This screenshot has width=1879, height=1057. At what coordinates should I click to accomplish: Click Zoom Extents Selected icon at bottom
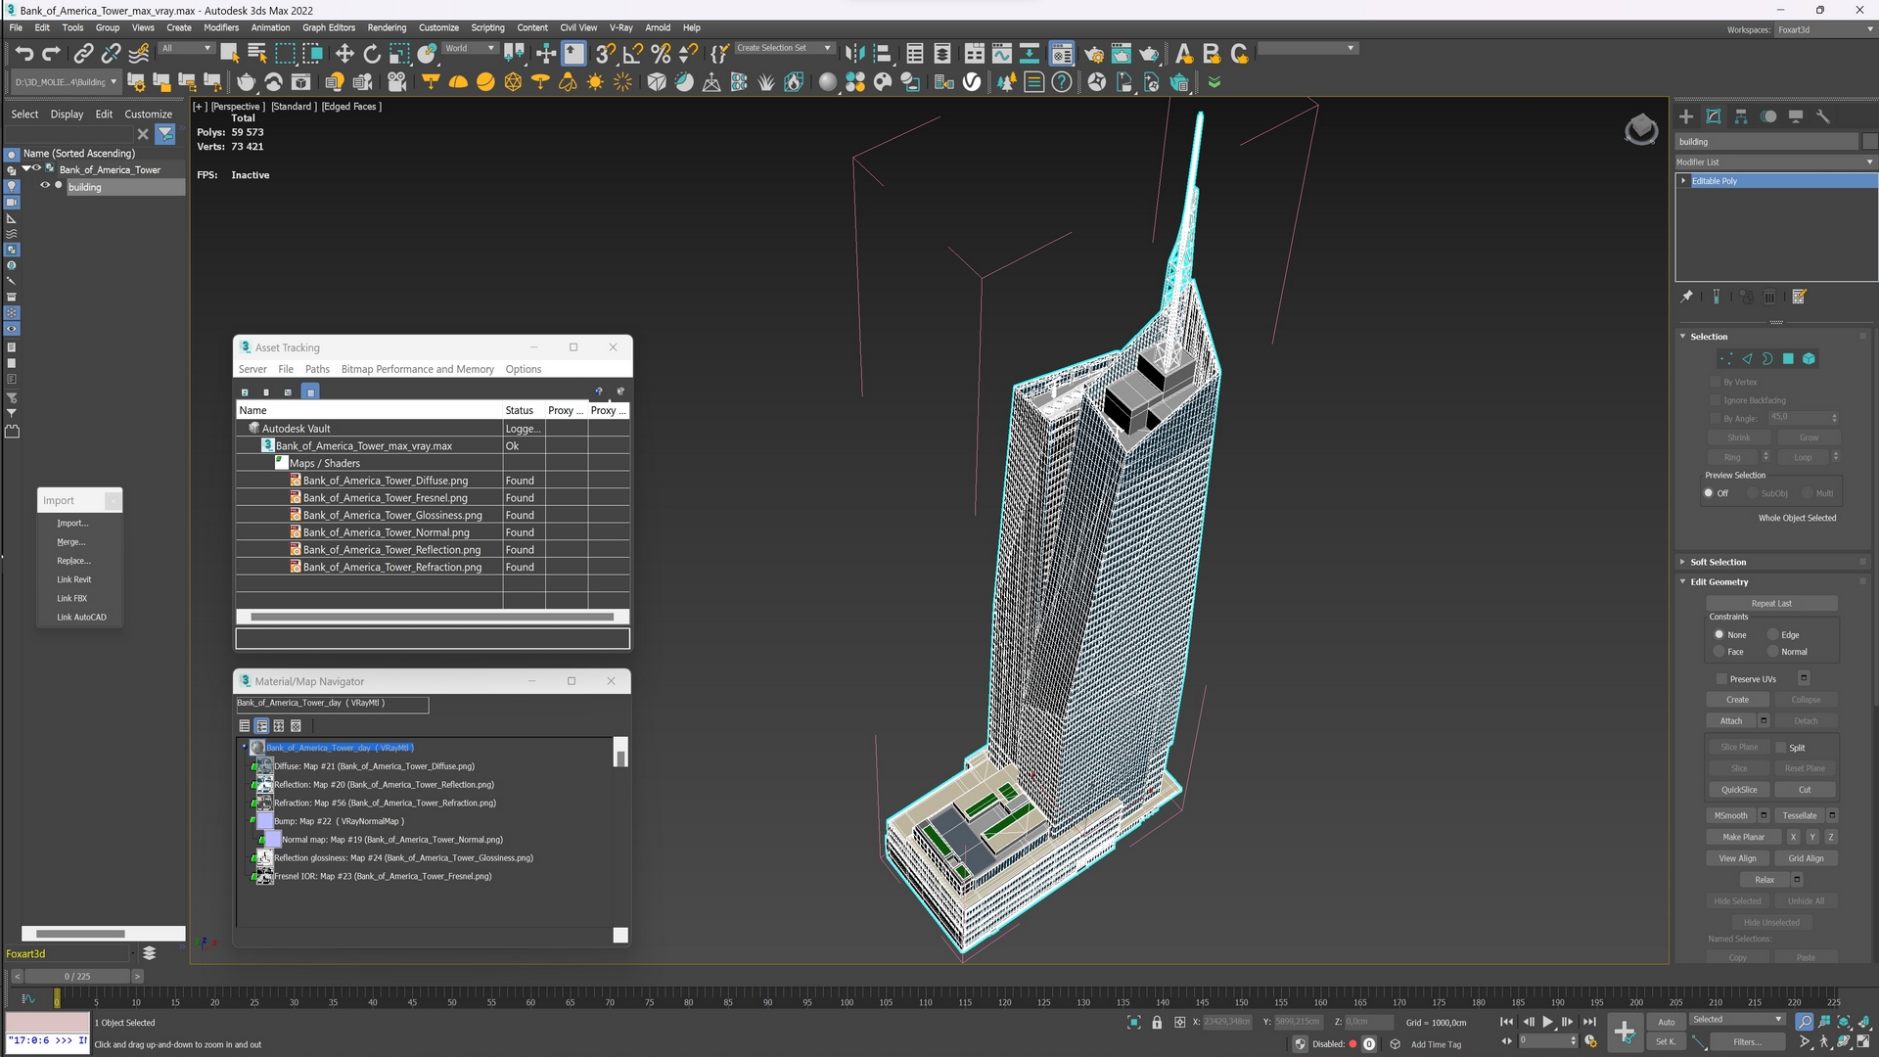pos(1844,1022)
